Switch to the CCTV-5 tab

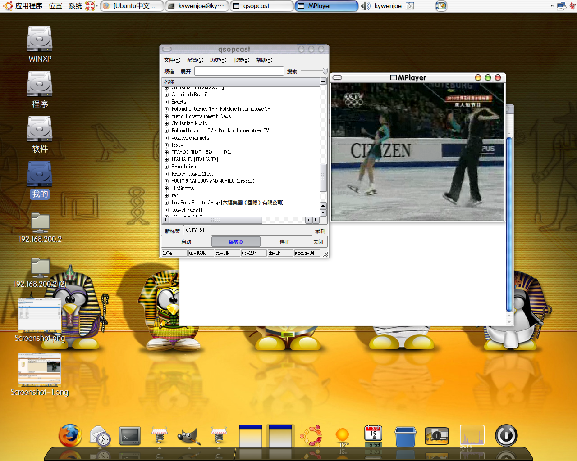pos(197,230)
